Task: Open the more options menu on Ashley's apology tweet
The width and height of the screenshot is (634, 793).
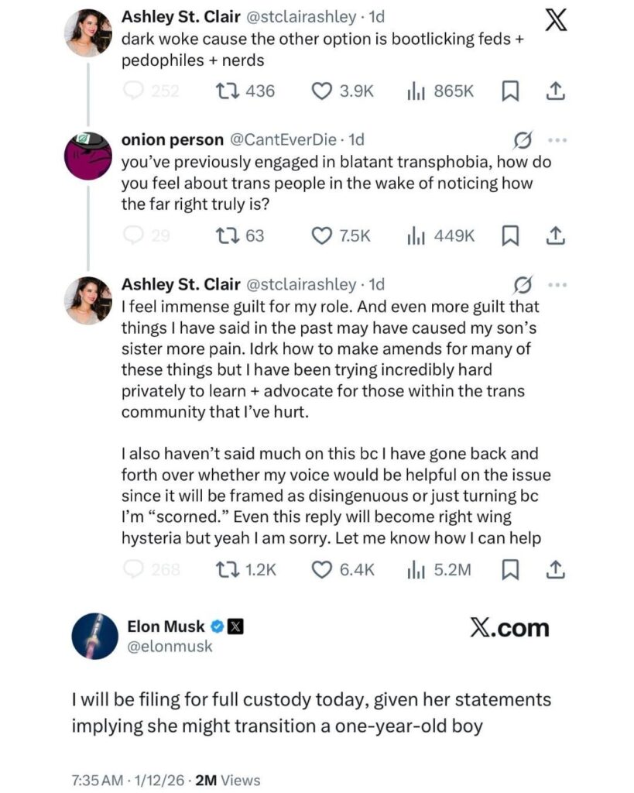Action: tap(556, 285)
